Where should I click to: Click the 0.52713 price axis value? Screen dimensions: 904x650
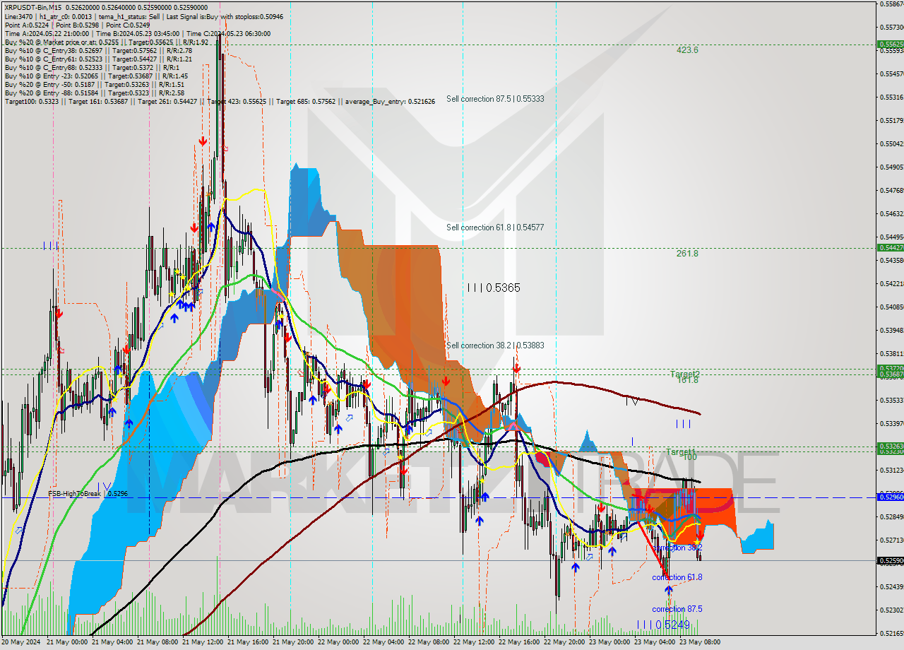click(891, 540)
